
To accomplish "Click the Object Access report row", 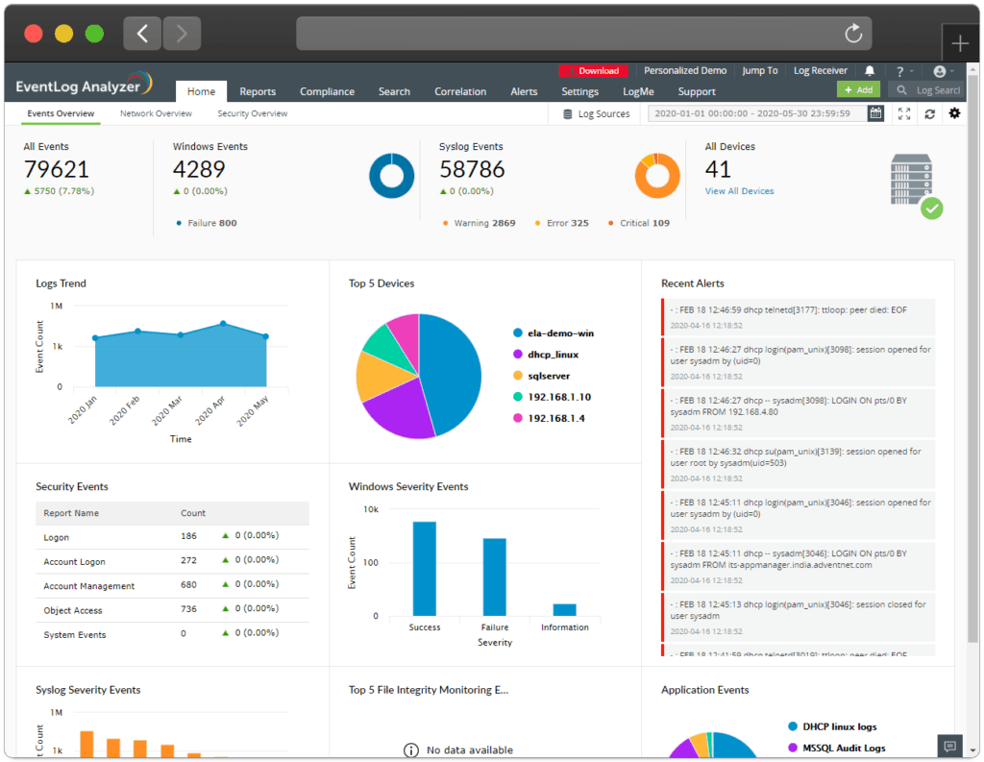I will point(173,610).
